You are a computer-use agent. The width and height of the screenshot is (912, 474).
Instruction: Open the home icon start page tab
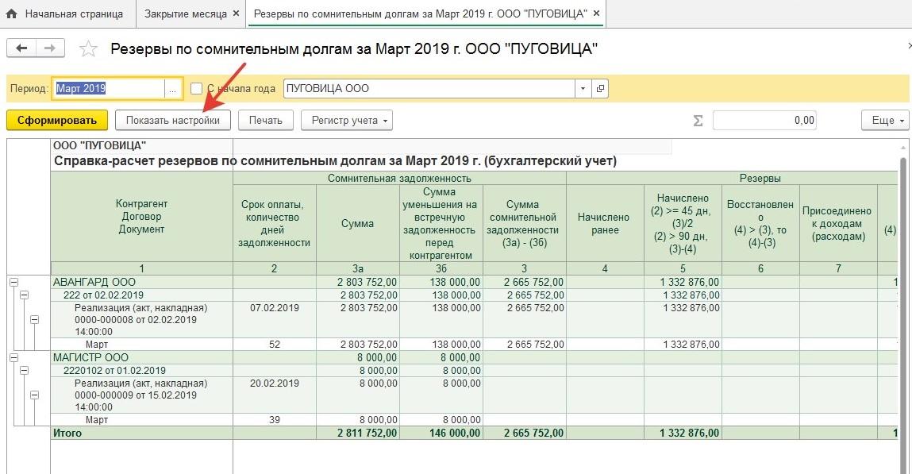click(66, 14)
